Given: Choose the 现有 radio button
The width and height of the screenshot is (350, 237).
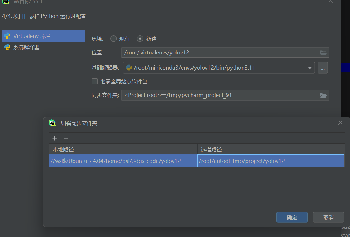Looking at the screenshot, I should point(114,39).
